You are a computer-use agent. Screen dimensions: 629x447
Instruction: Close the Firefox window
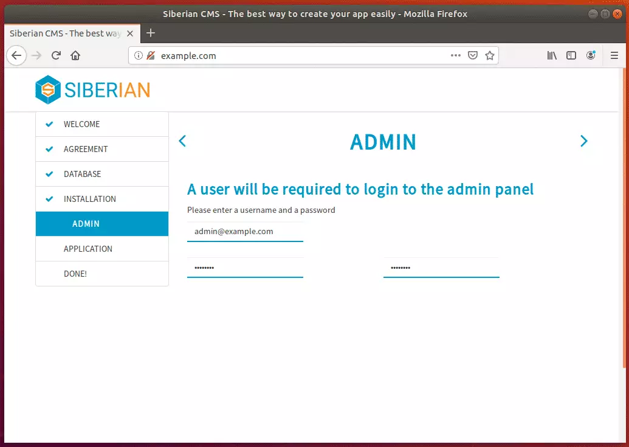[617, 14]
